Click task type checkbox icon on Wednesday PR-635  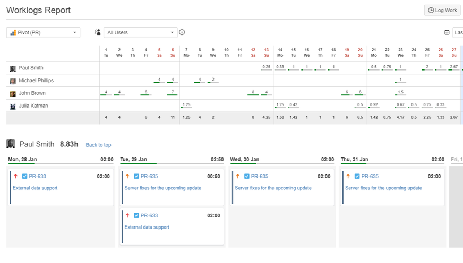(x=247, y=177)
